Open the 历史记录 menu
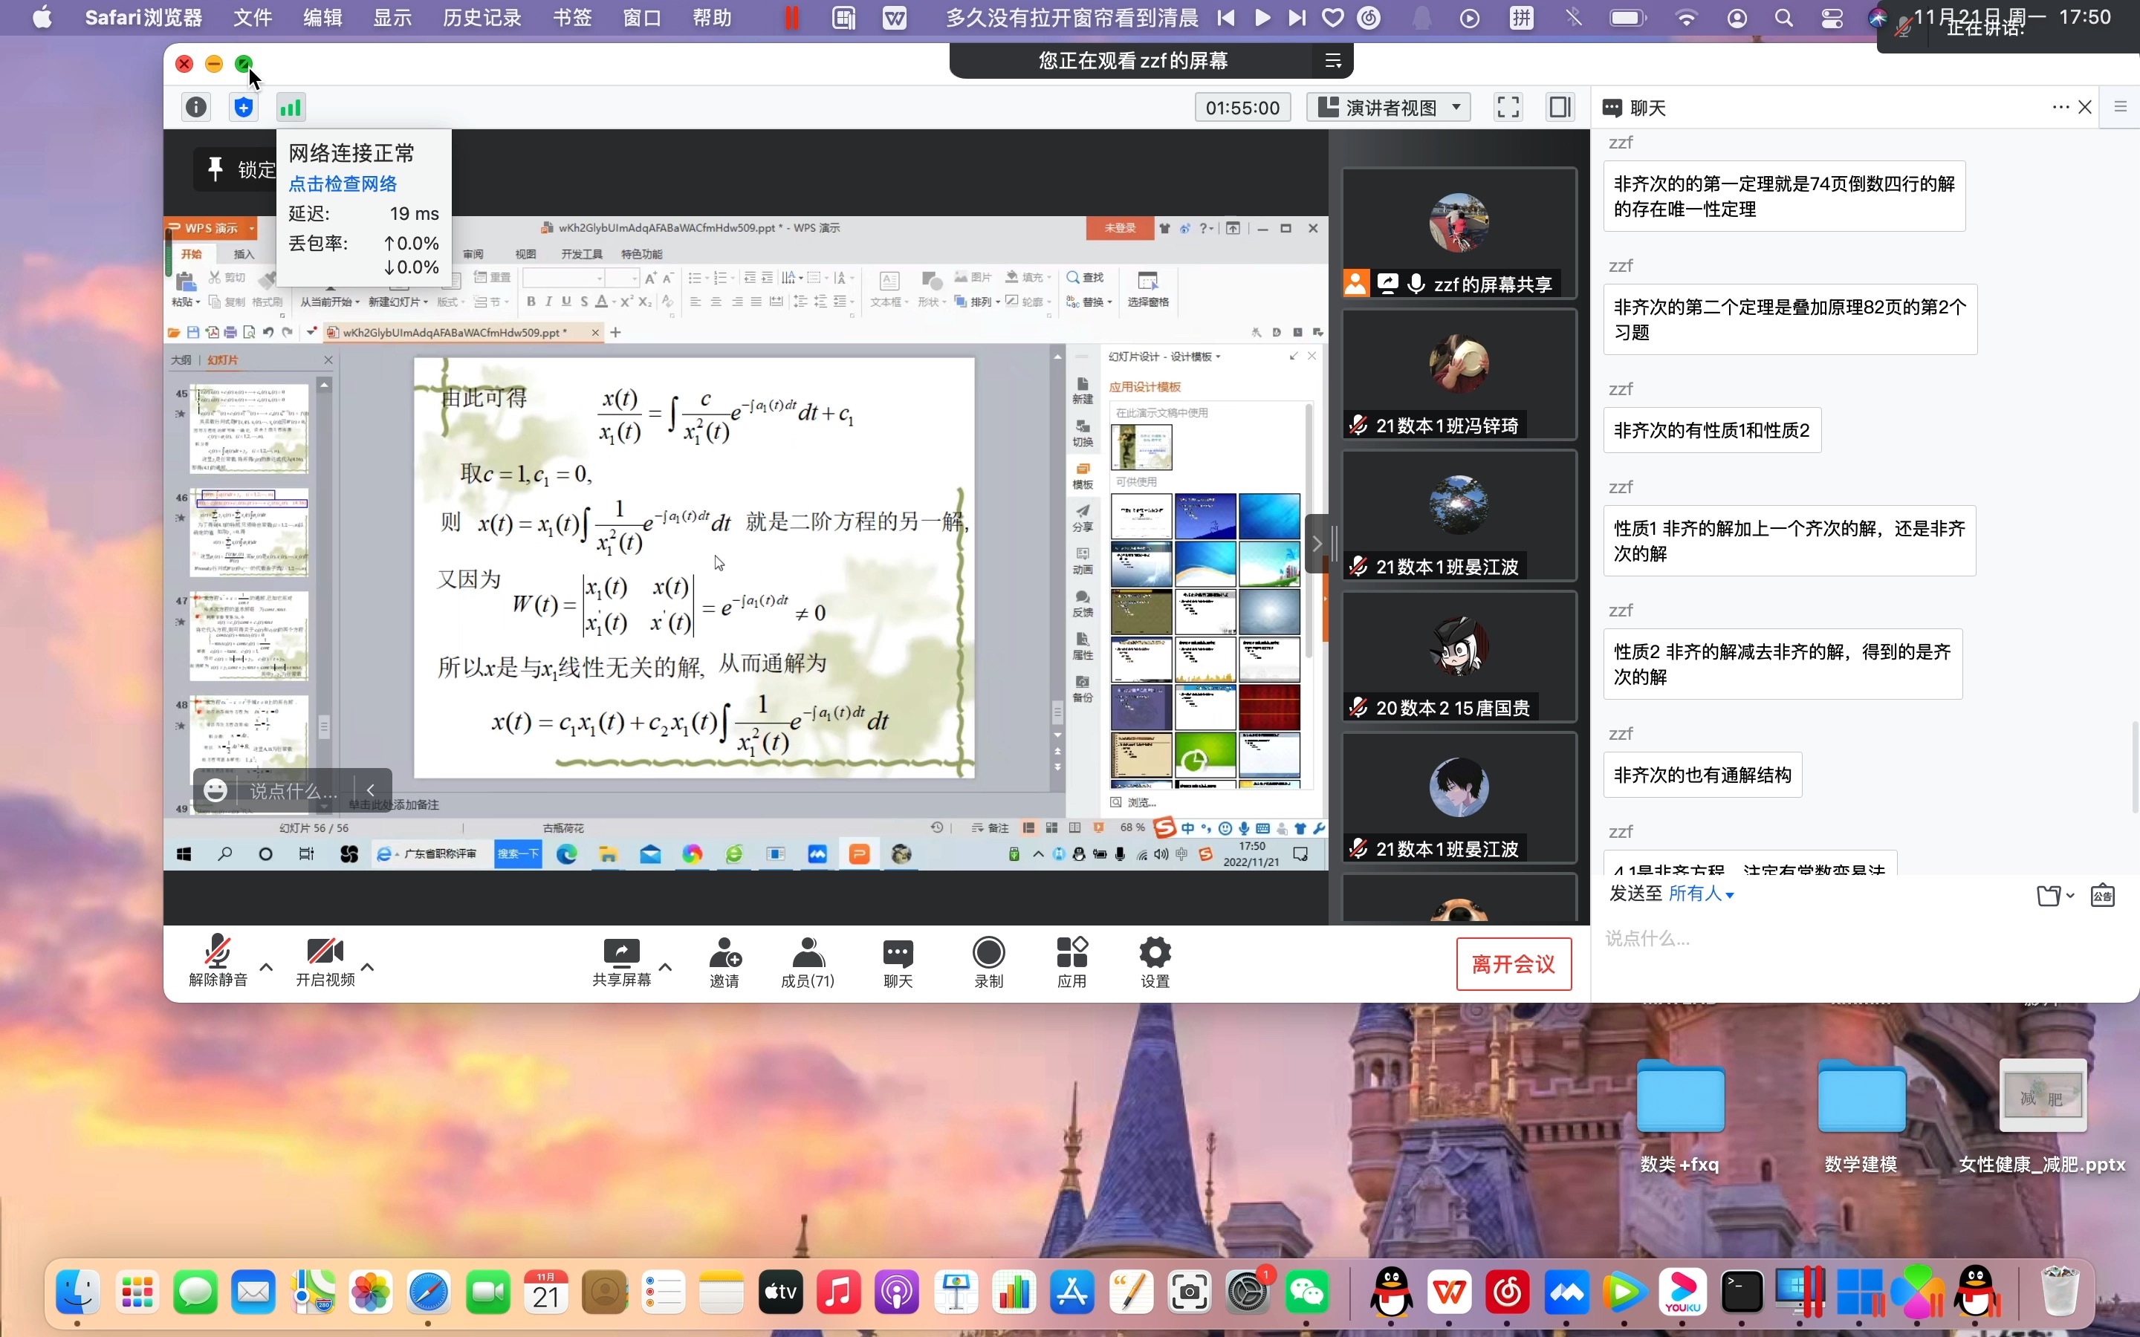The height and width of the screenshot is (1337, 2140). (x=482, y=18)
